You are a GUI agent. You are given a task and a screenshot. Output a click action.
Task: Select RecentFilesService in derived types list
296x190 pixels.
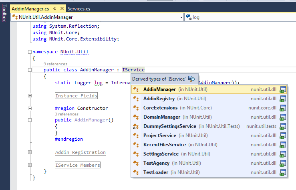pyautogui.click(x=209, y=145)
